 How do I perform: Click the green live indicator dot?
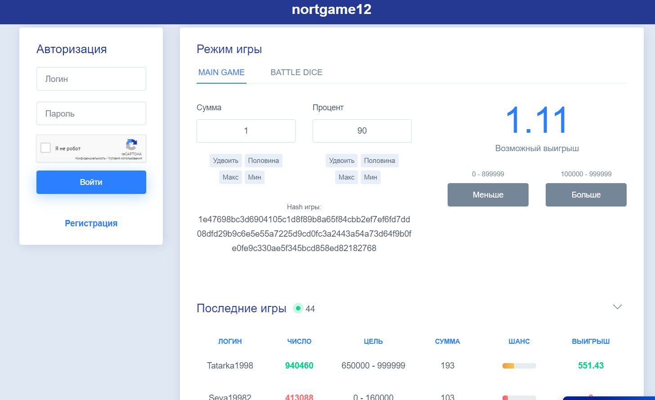(x=298, y=308)
